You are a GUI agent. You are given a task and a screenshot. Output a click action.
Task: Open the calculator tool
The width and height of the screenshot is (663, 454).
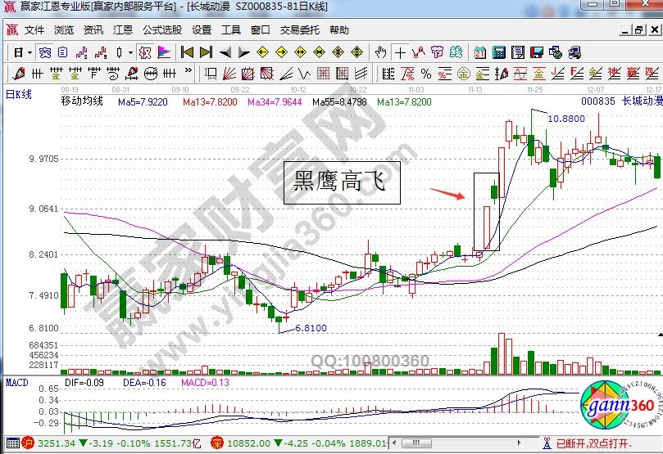[x=498, y=52]
